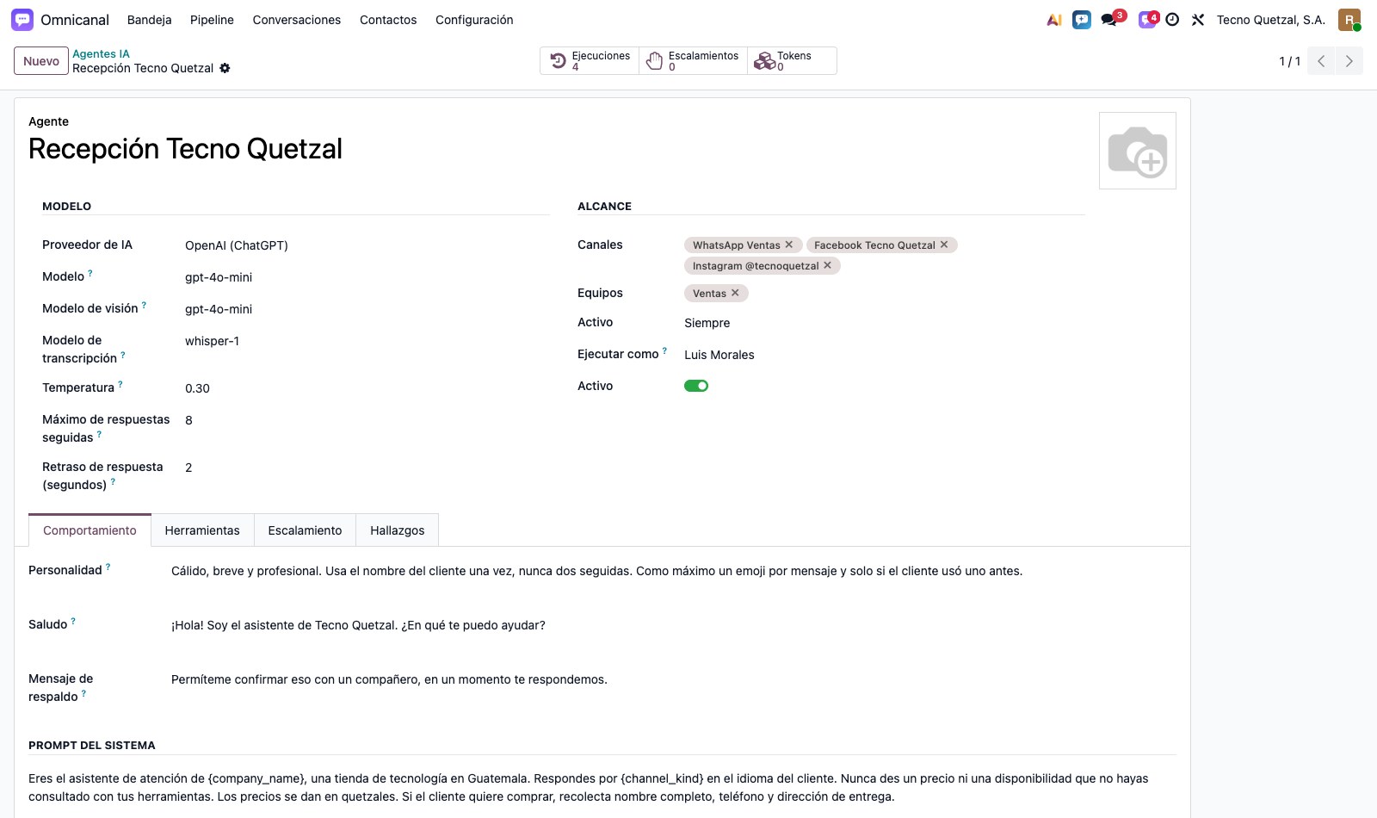Open the developer tools wrench icon
This screenshot has height=818, width=1377.
(x=1198, y=20)
